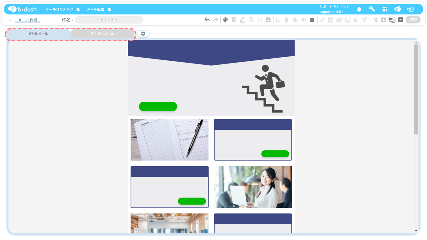This screenshot has width=427, height=240.
Task: Click the support chat mascot icon
Action: tap(397, 9)
